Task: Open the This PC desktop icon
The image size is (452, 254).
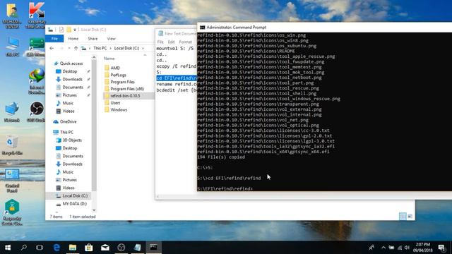Action: tap(12, 46)
